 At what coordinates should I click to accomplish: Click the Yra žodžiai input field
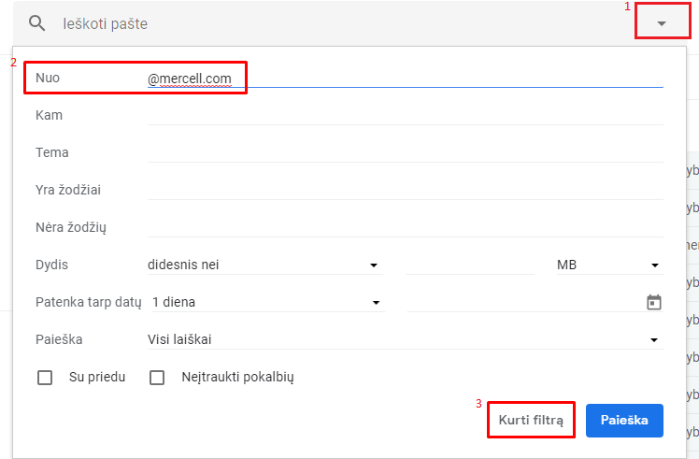pos(404,190)
